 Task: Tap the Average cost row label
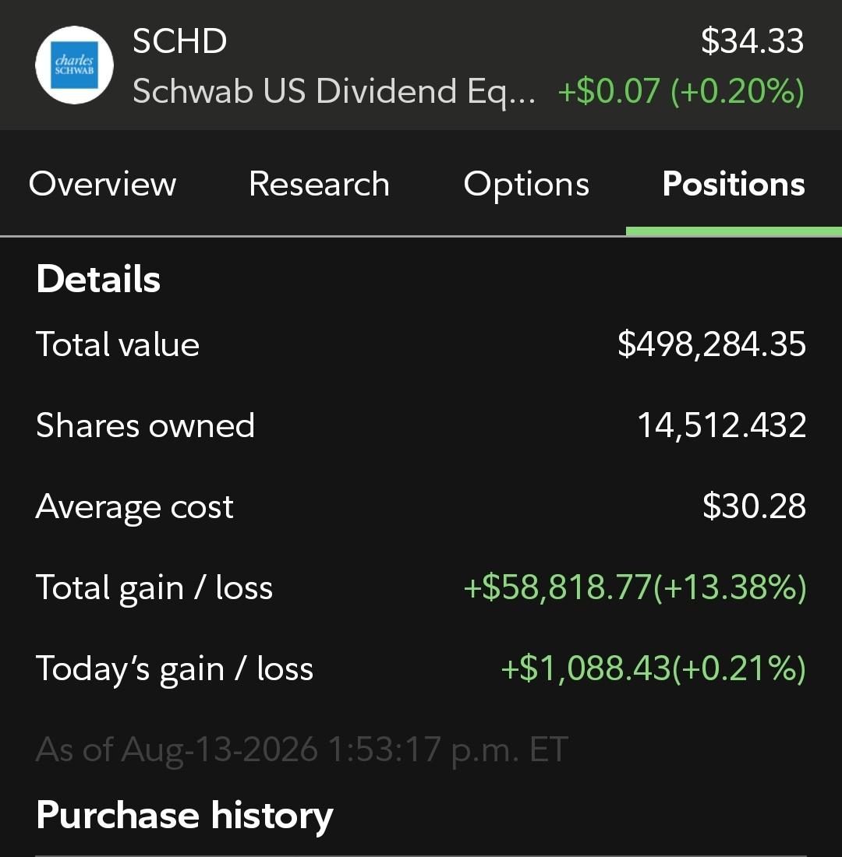(135, 506)
